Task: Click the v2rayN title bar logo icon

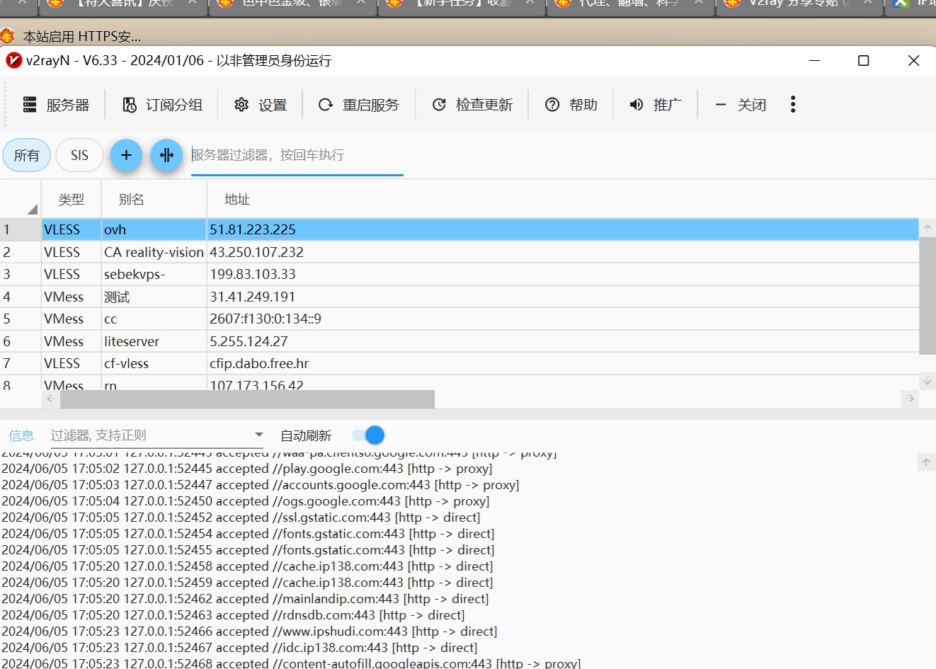Action: pyautogui.click(x=13, y=60)
